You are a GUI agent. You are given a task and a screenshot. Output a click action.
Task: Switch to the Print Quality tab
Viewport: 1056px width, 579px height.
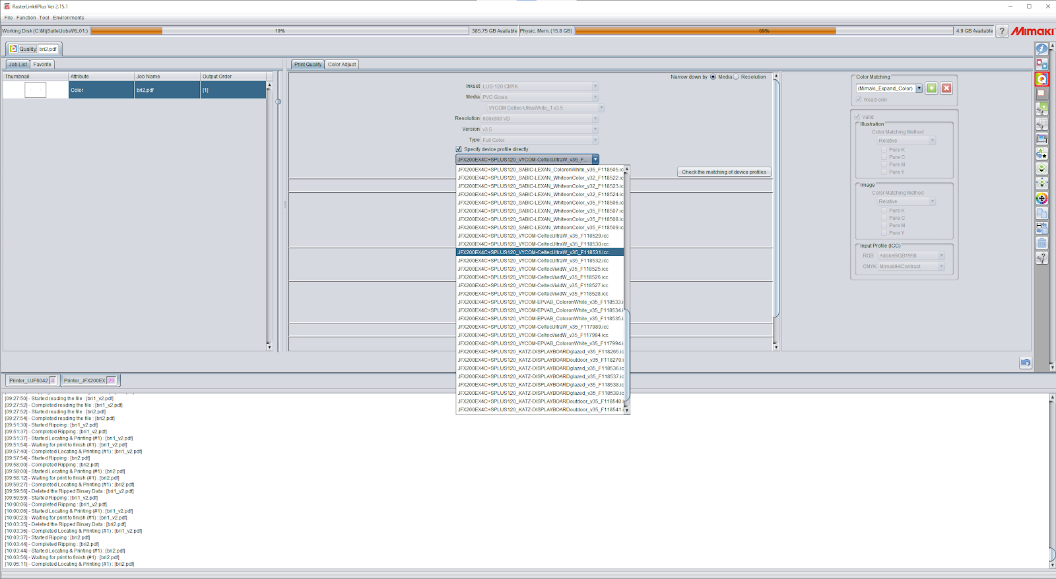tap(308, 64)
